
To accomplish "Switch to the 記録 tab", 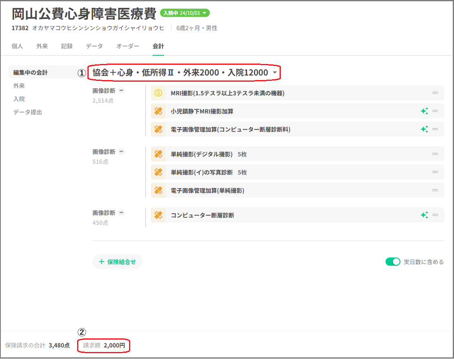I will pyautogui.click(x=66, y=46).
